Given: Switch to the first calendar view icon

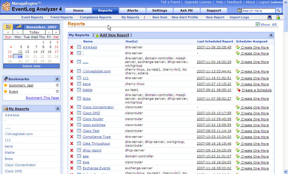Looking at the screenshot, I should coord(8,27).
